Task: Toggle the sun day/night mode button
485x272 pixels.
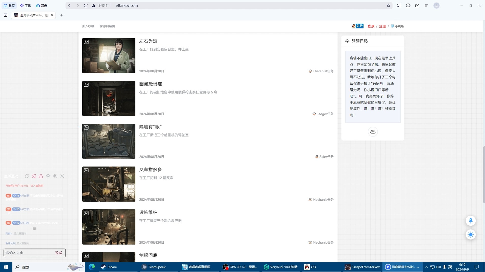Action: [x=471, y=235]
